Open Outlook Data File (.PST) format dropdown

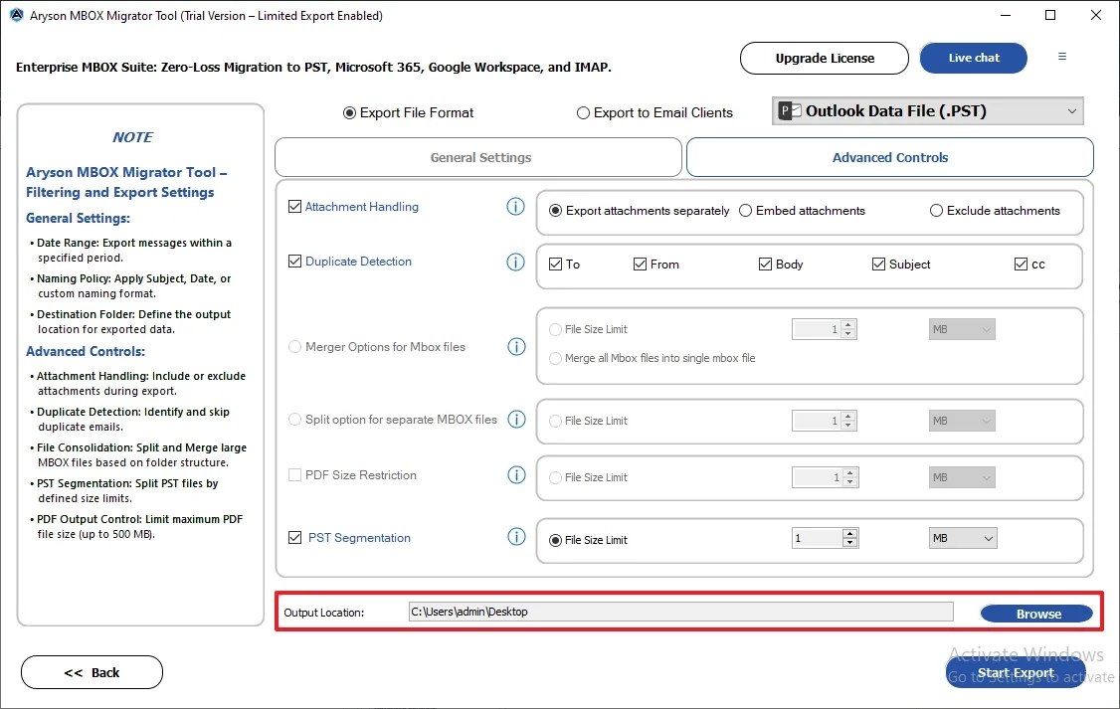927,110
